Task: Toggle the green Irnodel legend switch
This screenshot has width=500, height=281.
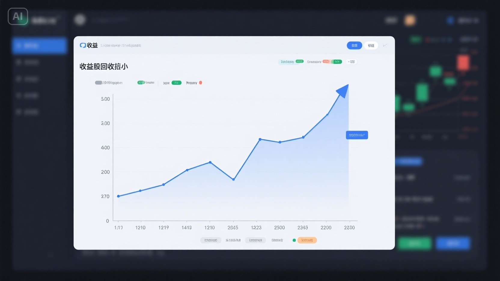Action: 141,83
